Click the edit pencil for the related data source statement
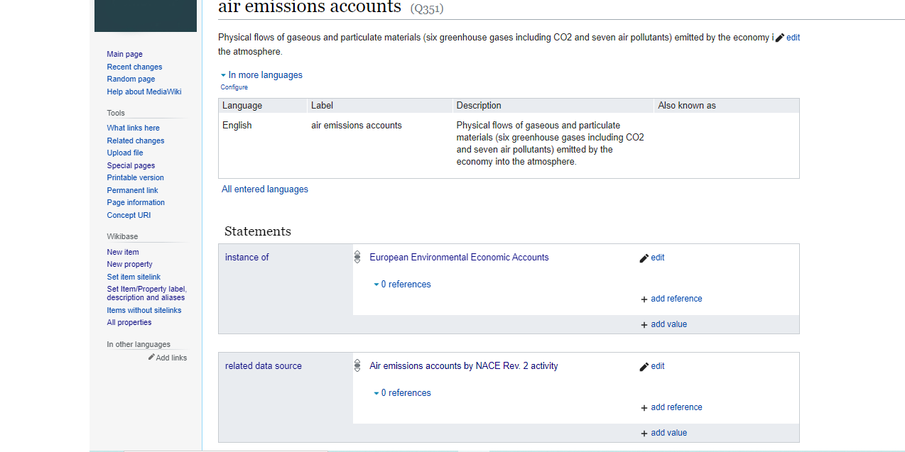Viewport: 905px width, 452px height. click(x=644, y=367)
